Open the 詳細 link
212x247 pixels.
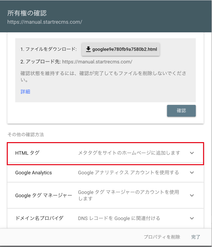point(25,91)
